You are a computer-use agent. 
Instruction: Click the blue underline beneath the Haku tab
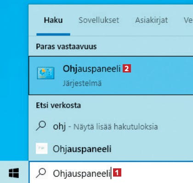53,34
